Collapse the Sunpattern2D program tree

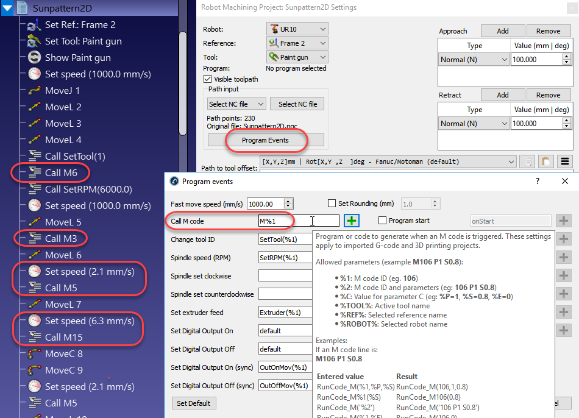(7, 8)
